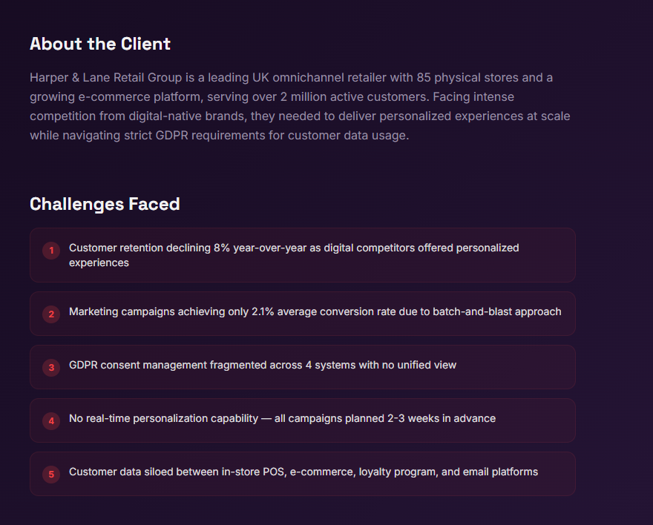The image size is (653, 525).
Task: Click the red number 1 badge
Action: click(x=51, y=251)
